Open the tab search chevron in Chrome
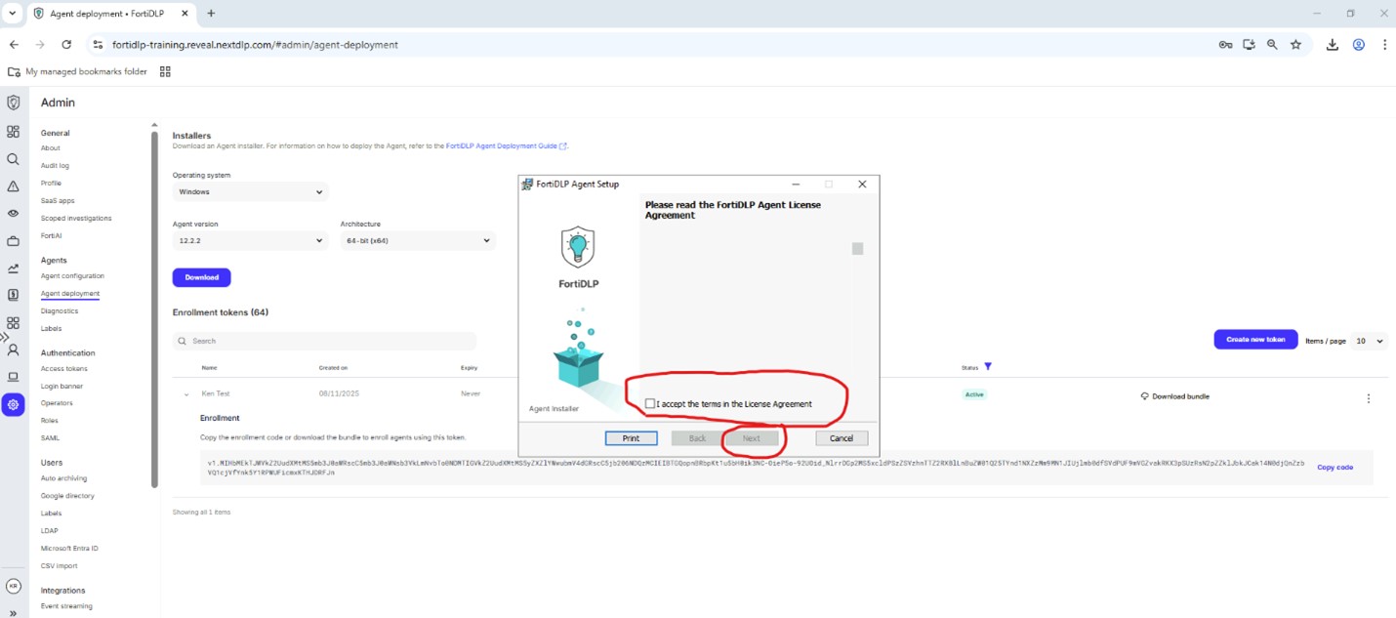Viewport: 1396px width, 618px height. point(13,14)
